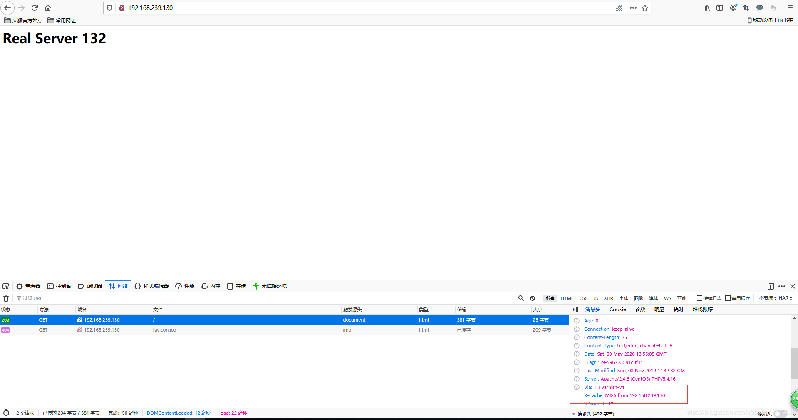Show the Cookie details tab

tap(617, 309)
